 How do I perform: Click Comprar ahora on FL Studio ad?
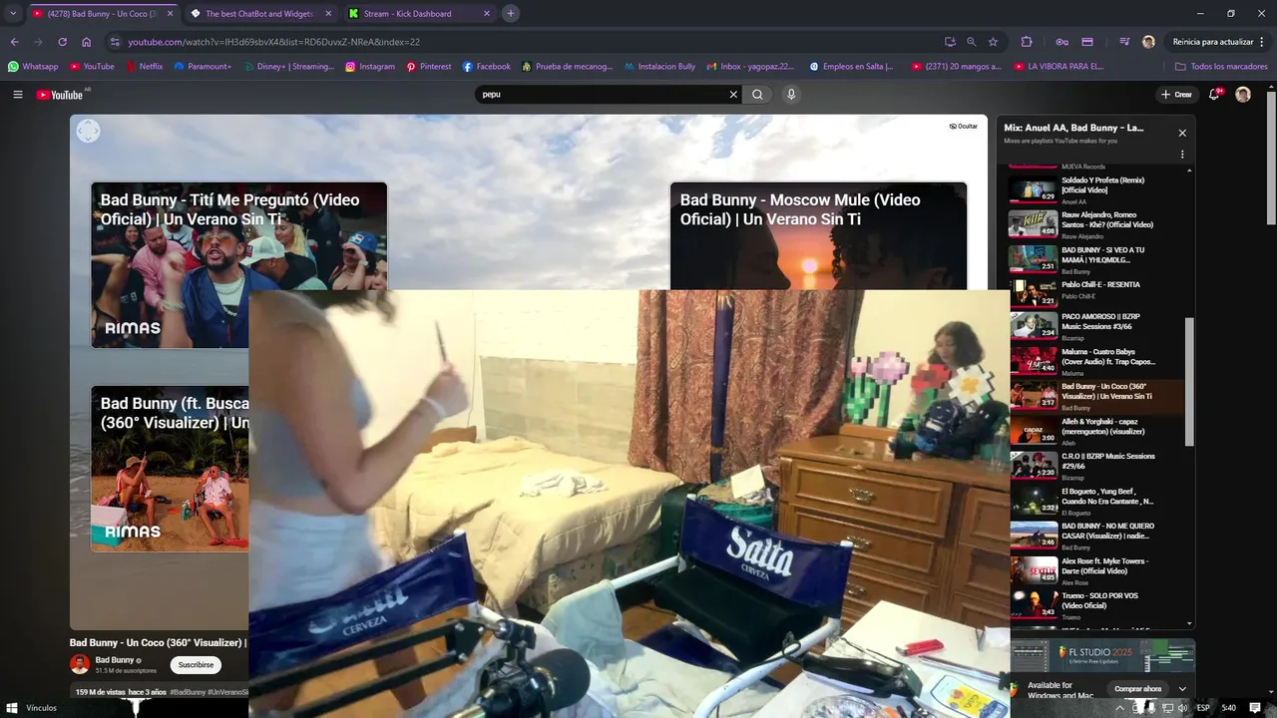click(x=1137, y=689)
